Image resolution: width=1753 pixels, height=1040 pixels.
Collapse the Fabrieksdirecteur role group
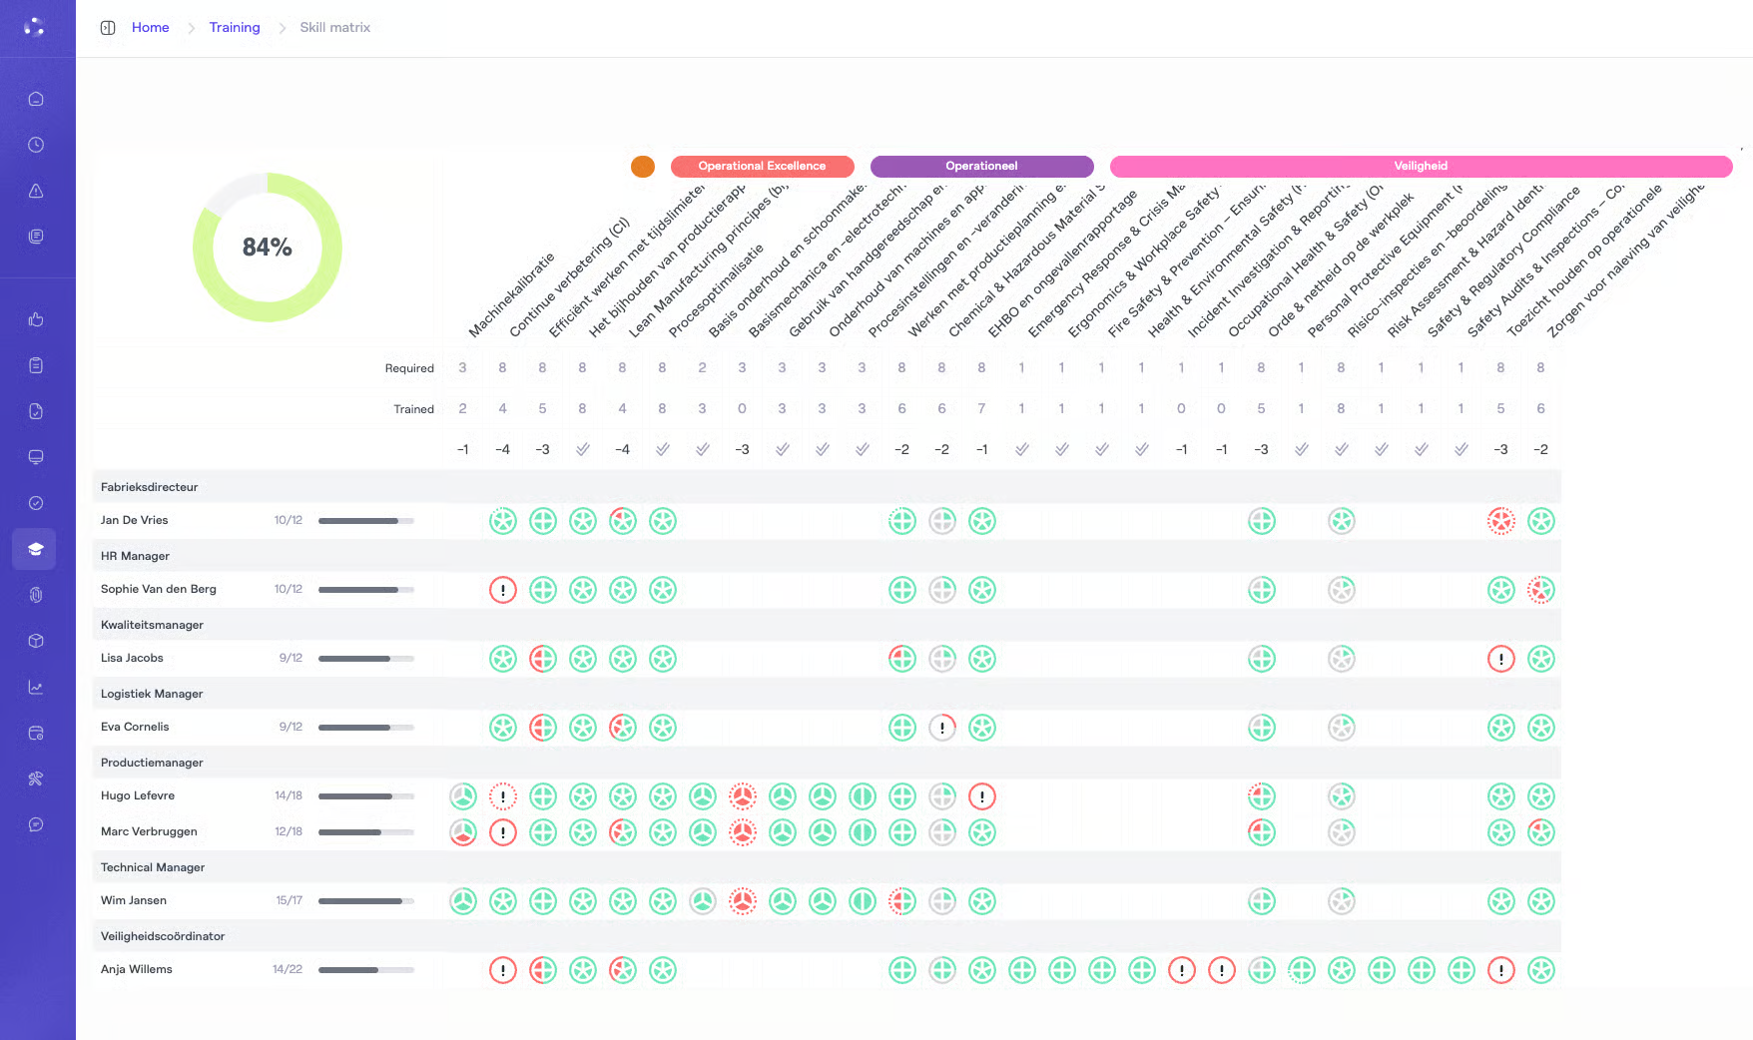150,487
